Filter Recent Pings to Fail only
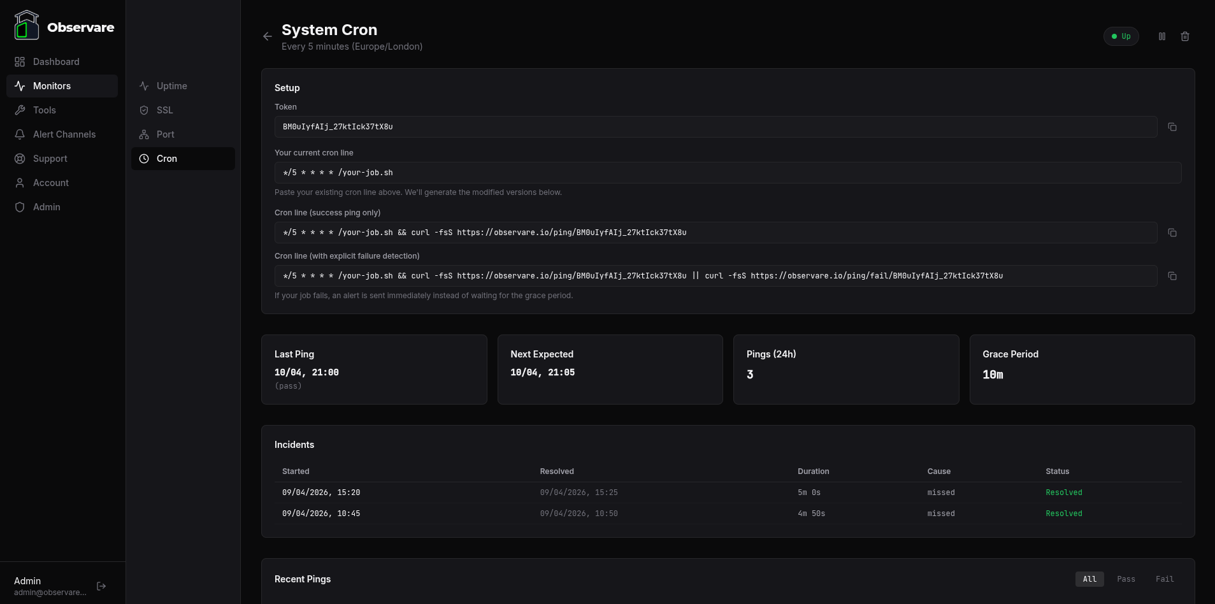 point(1165,579)
